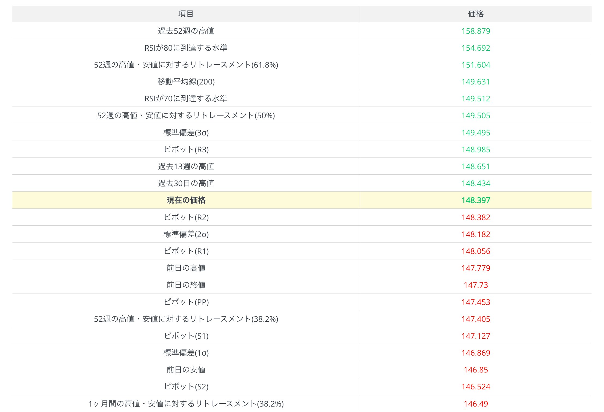Click the 前日の高値 label
This screenshot has height=412, width=604.
(186, 268)
